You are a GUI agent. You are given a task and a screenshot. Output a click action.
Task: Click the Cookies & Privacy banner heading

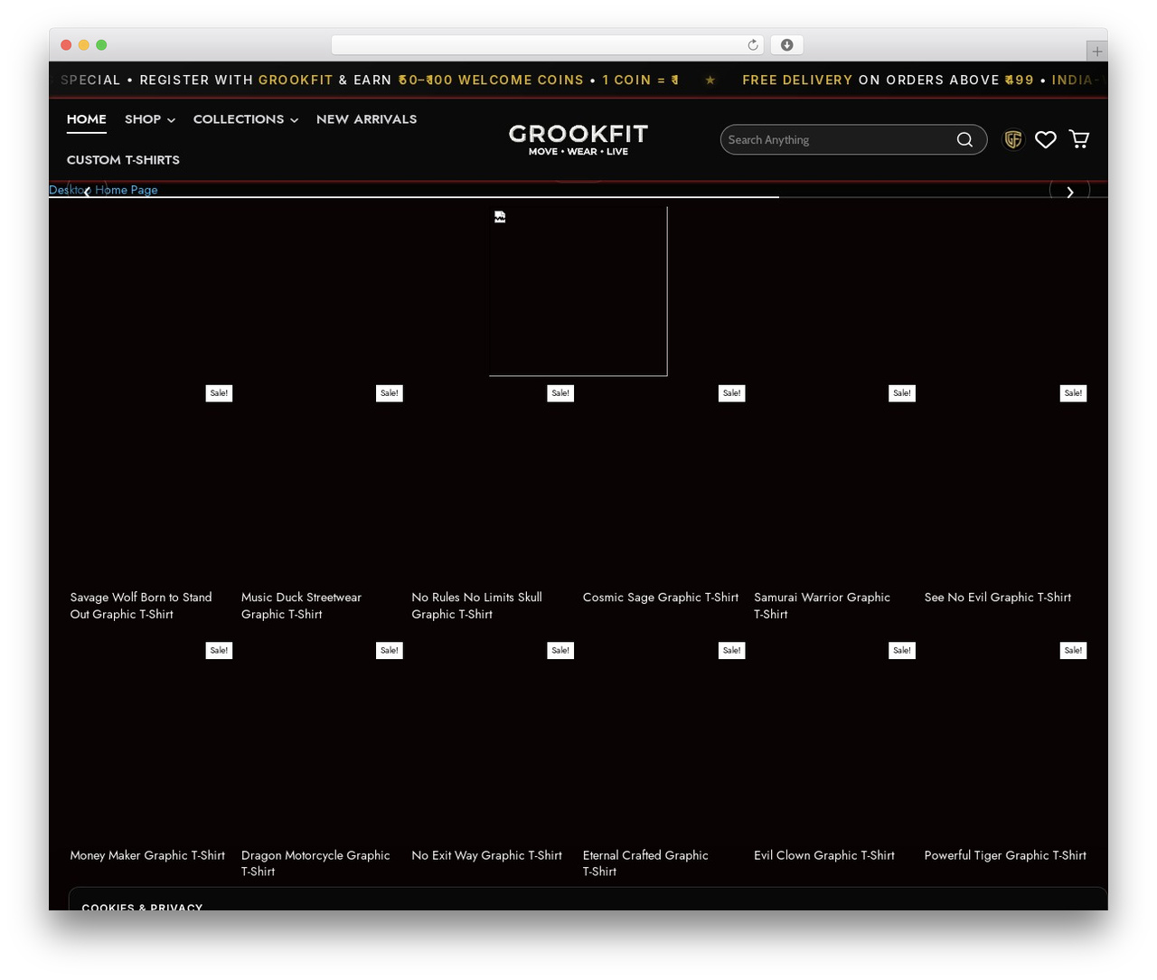(142, 906)
